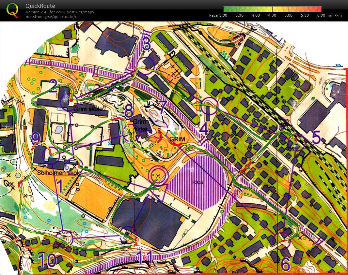The width and height of the screenshot is (348, 275).
Task: Click control number 6 on the map
Action: [286, 264]
